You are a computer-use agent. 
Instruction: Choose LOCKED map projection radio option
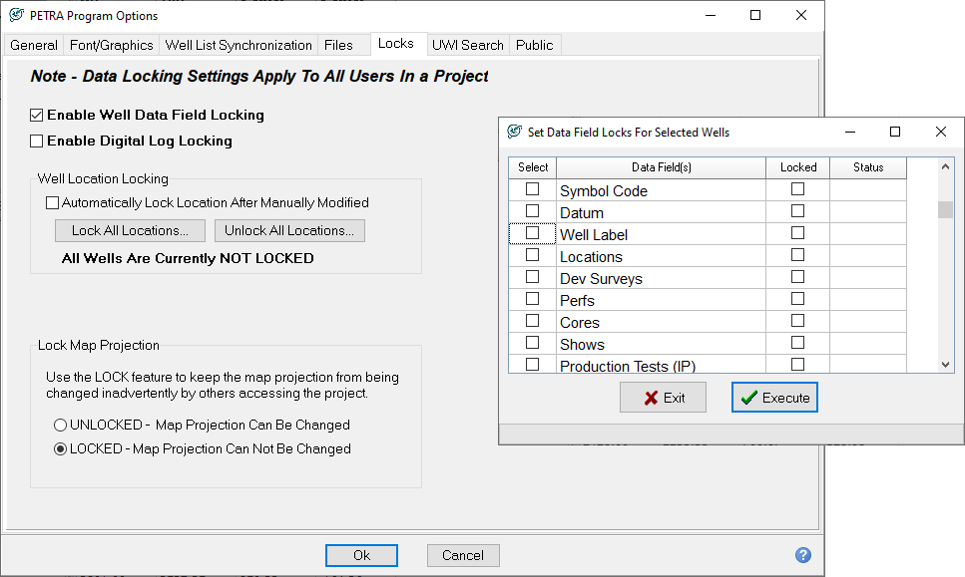pos(61,449)
